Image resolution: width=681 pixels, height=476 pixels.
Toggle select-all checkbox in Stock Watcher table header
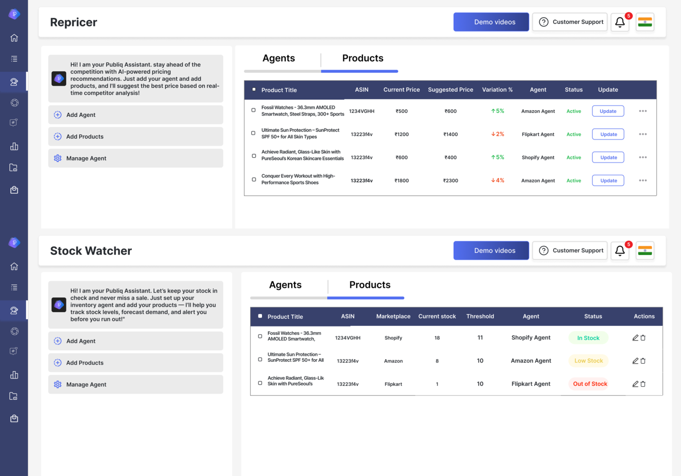[260, 316]
